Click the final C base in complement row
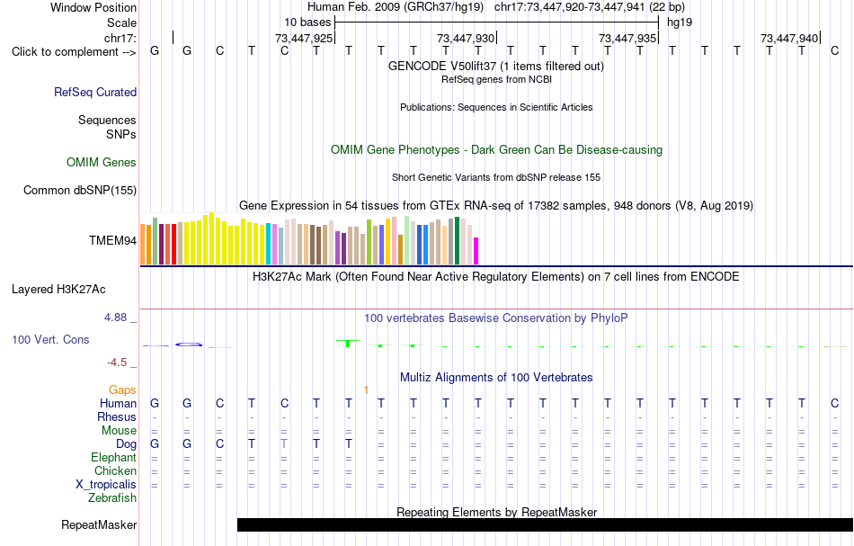Image resolution: width=854 pixels, height=546 pixels. [834, 50]
